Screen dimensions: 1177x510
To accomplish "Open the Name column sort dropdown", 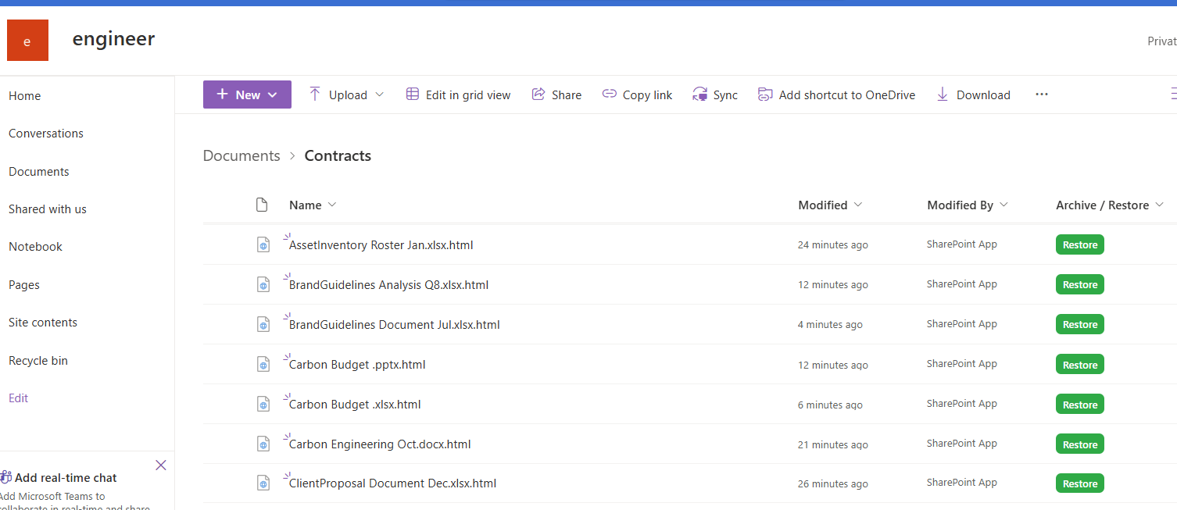I will pyautogui.click(x=332, y=205).
